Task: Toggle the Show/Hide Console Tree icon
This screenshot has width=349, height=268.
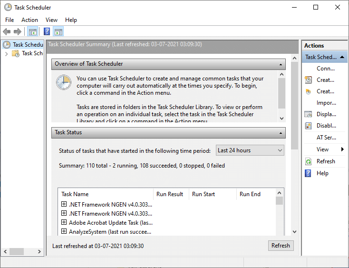Action: [32, 32]
